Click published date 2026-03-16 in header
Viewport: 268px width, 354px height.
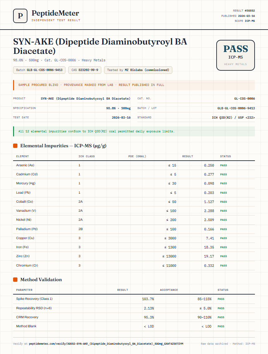[x=246, y=16]
